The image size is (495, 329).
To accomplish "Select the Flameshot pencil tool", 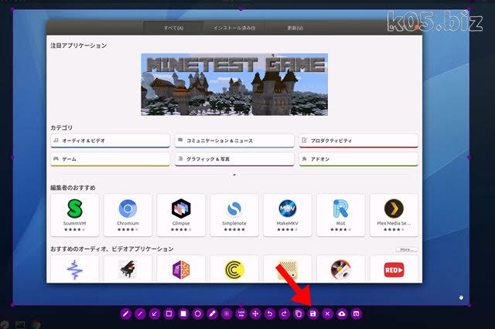I will [125, 314].
